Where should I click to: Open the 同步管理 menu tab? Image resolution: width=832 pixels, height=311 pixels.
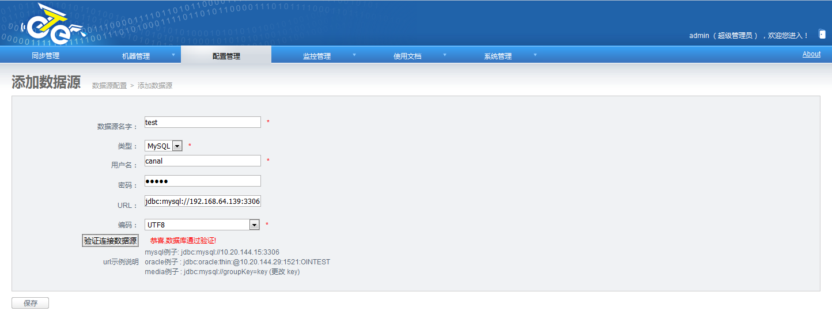point(46,56)
